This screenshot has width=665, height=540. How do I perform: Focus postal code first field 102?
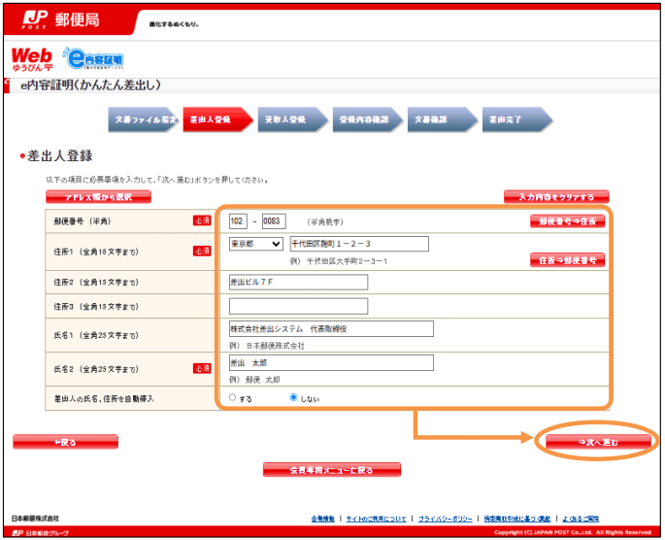click(238, 221)
